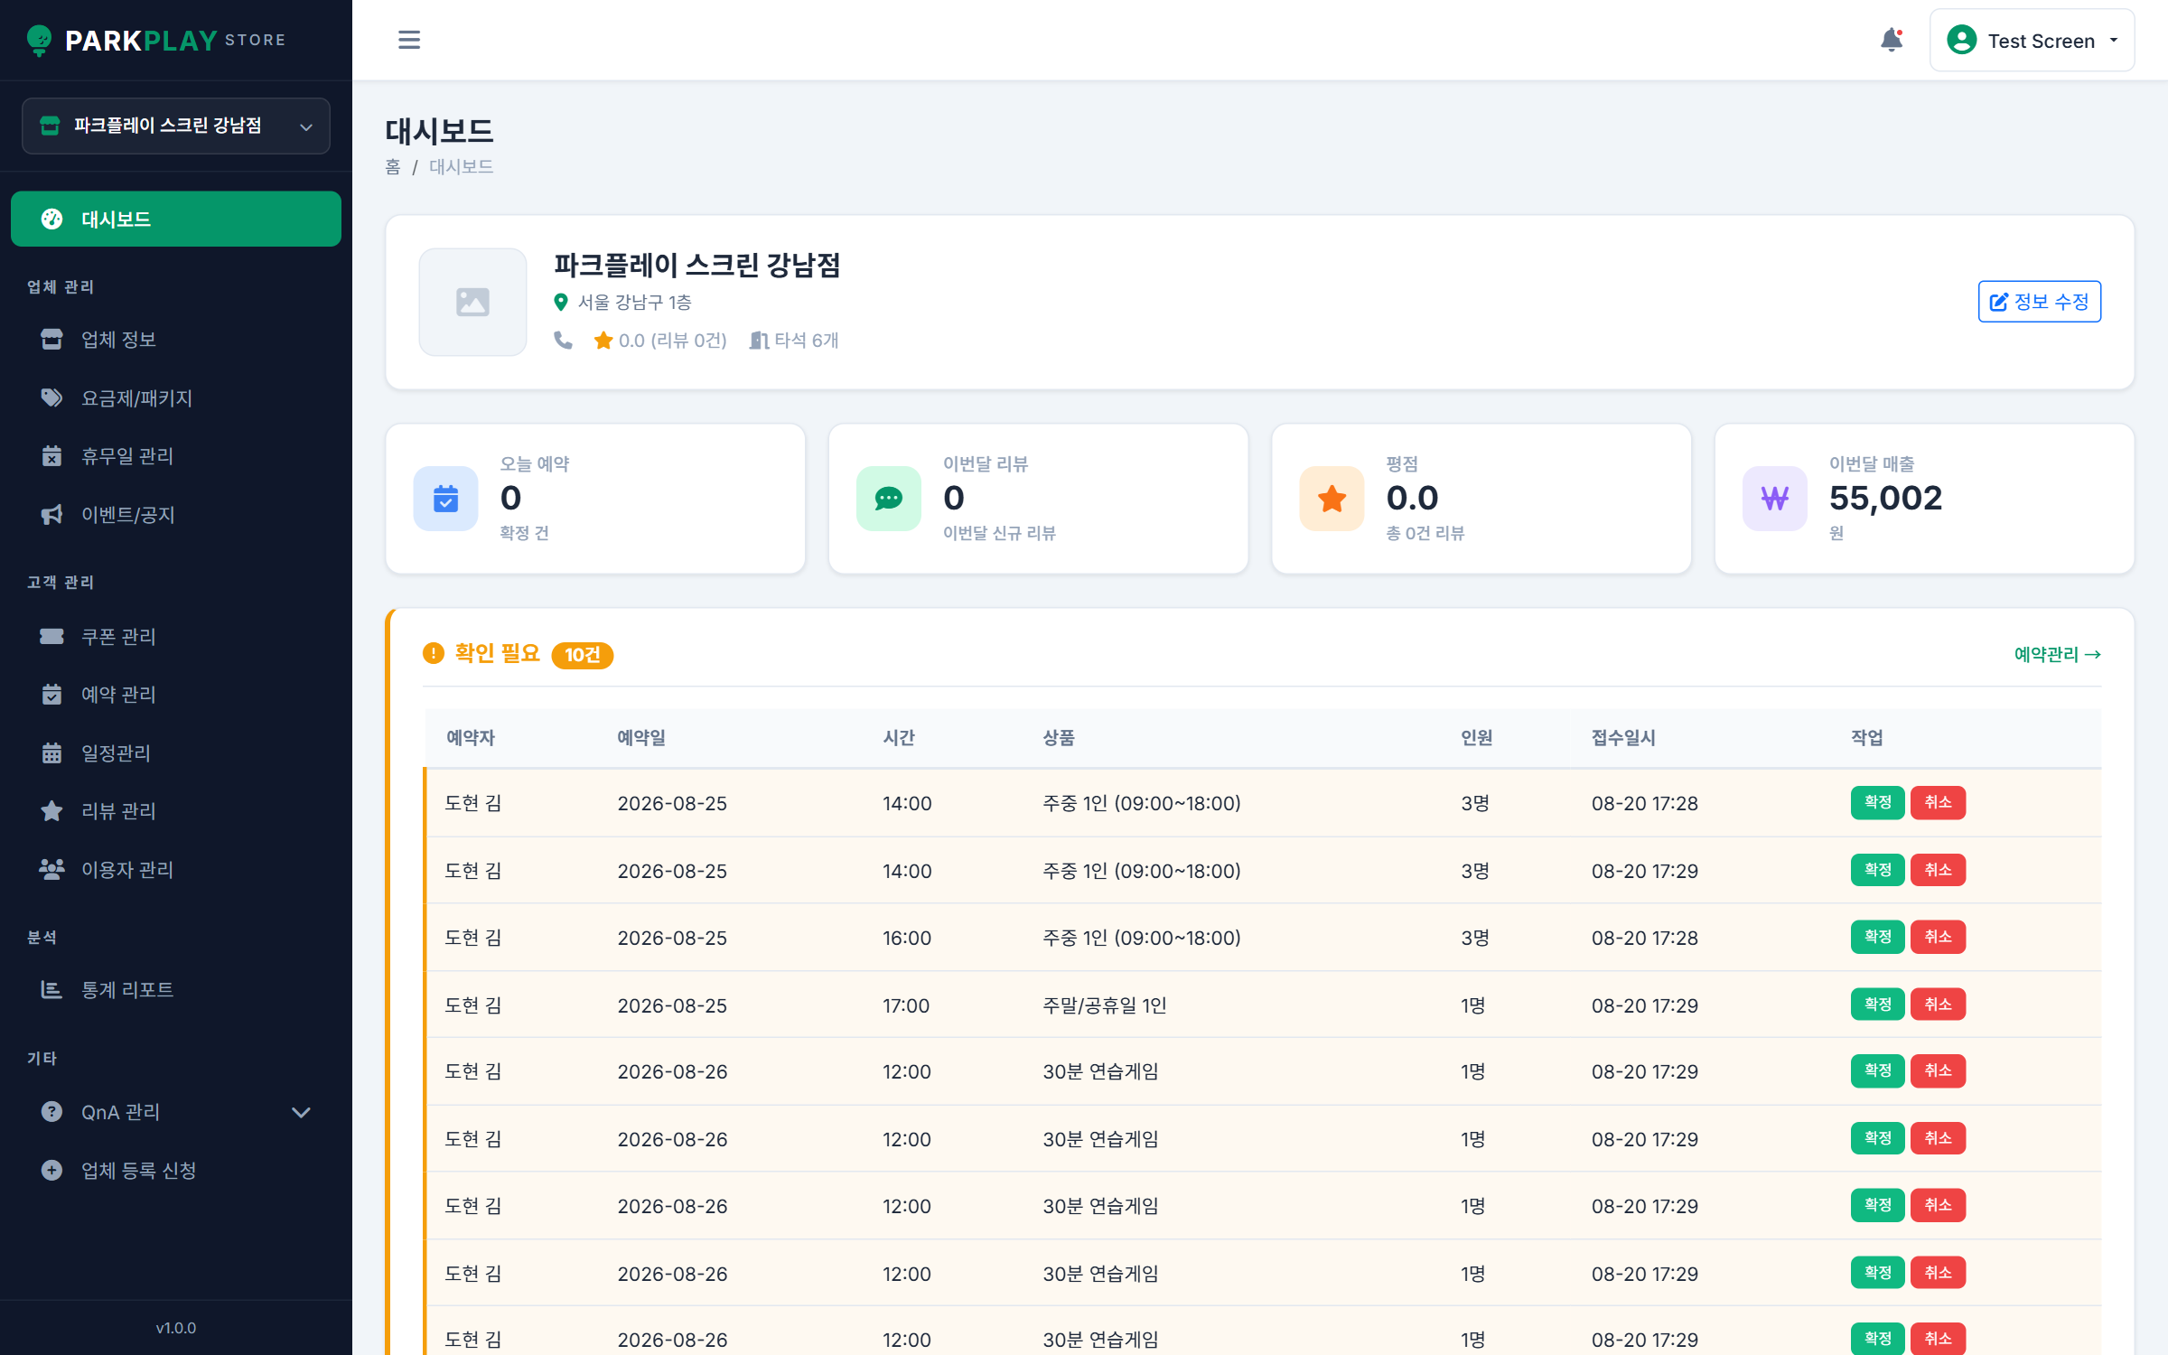2168x1355 pixels.
Task: Click the 업체 정보 store icon
Action: pyautogui.click(x=51, y=340)
